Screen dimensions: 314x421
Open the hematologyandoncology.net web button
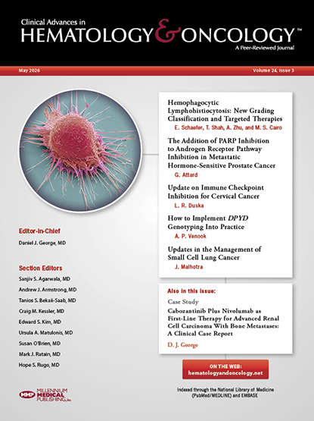[x=225, y=369]
